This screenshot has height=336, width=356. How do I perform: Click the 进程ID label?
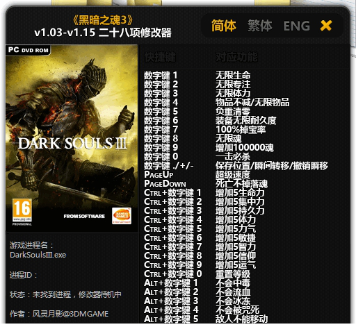23,275
